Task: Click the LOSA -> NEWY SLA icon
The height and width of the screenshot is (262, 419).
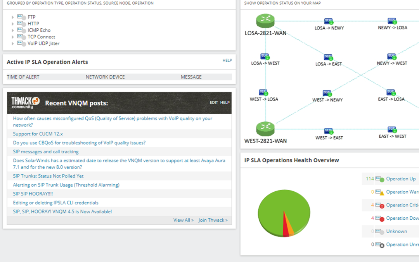Action: 329,21
